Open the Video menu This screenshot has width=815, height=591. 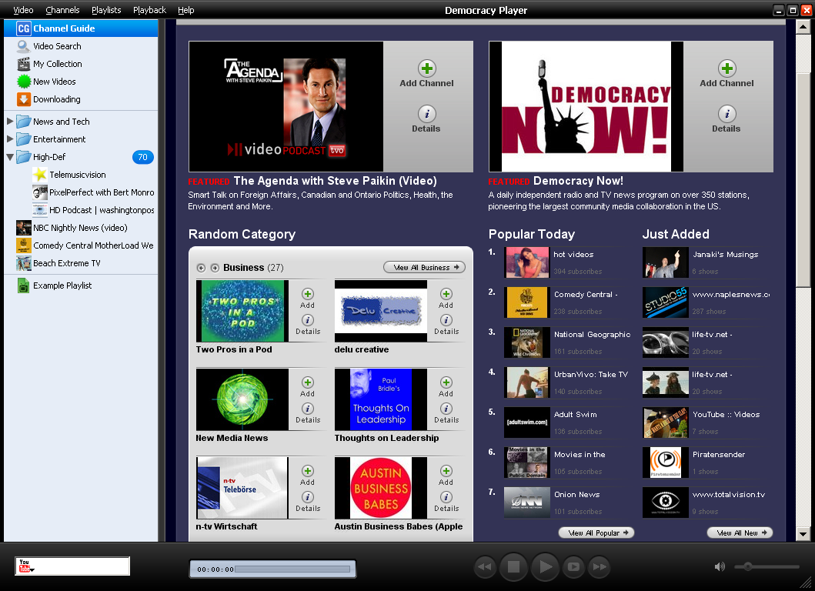23,10
